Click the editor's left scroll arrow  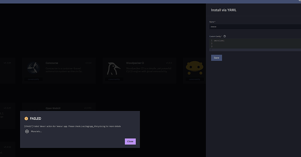pos(211,50)
